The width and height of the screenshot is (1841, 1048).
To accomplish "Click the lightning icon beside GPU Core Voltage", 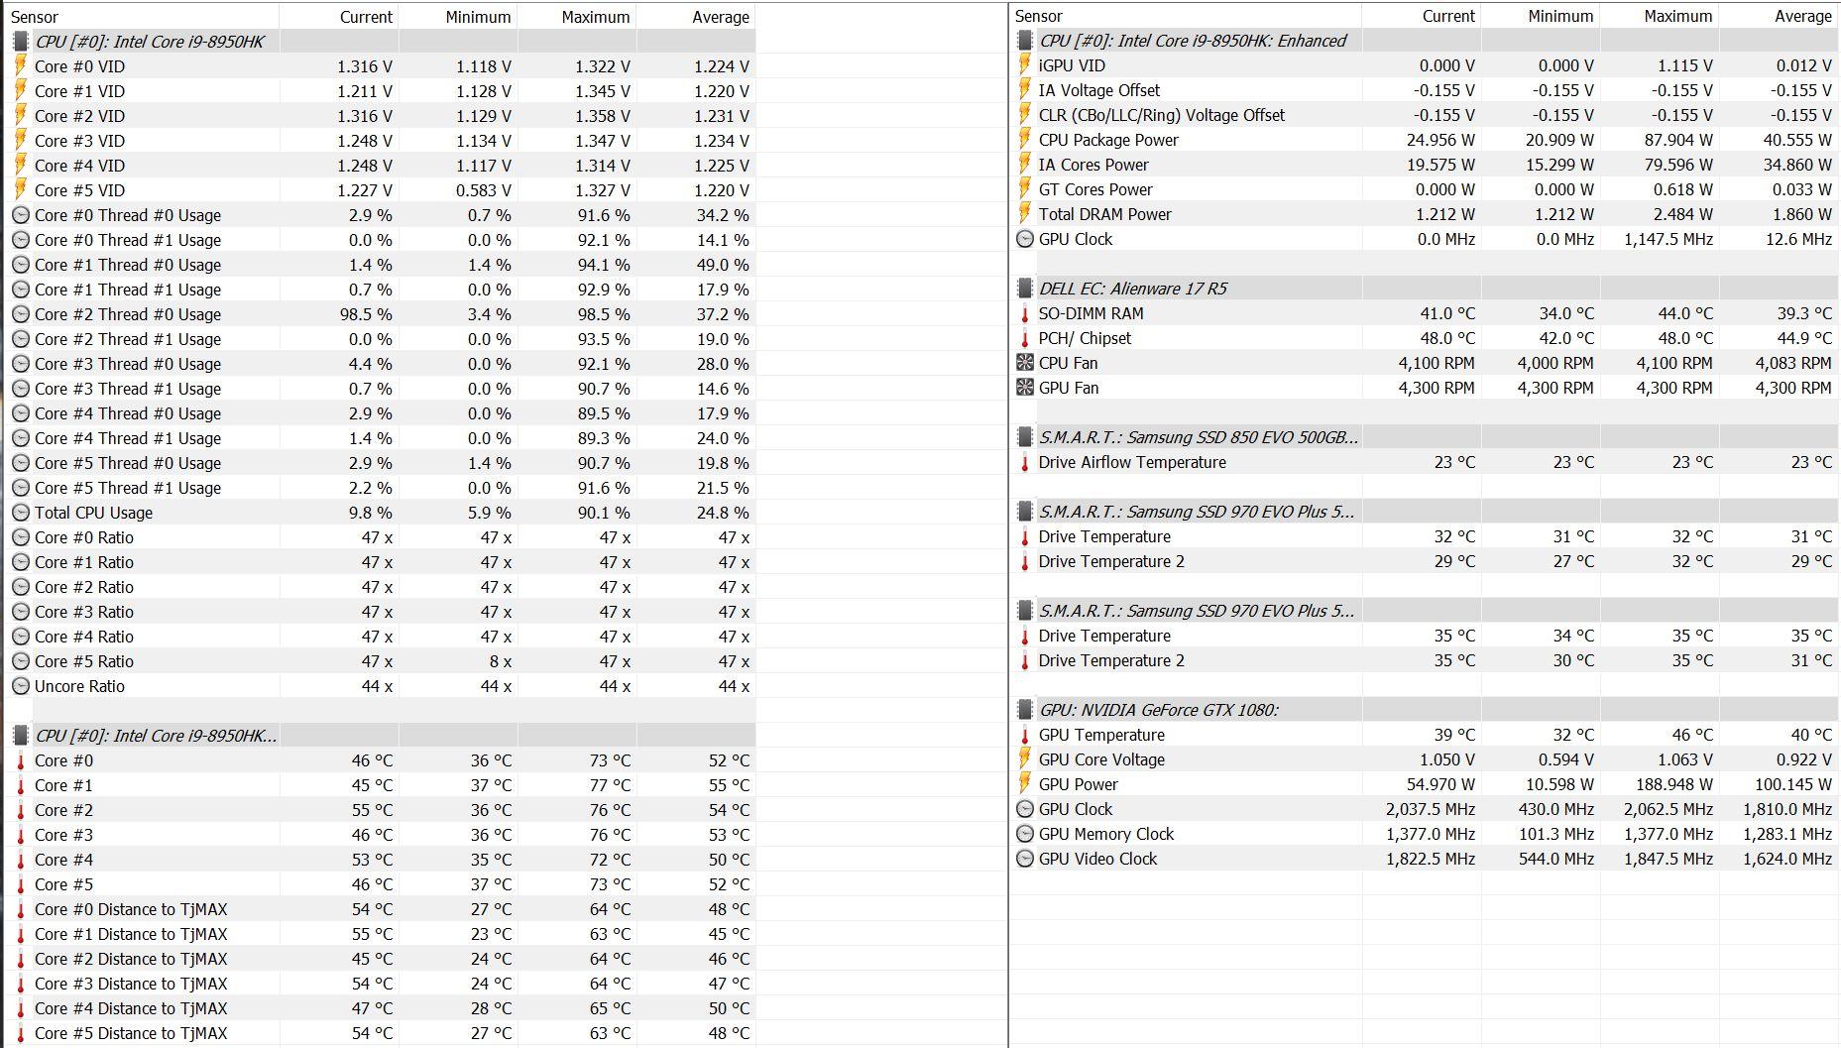I will (x=1025, y=759).
